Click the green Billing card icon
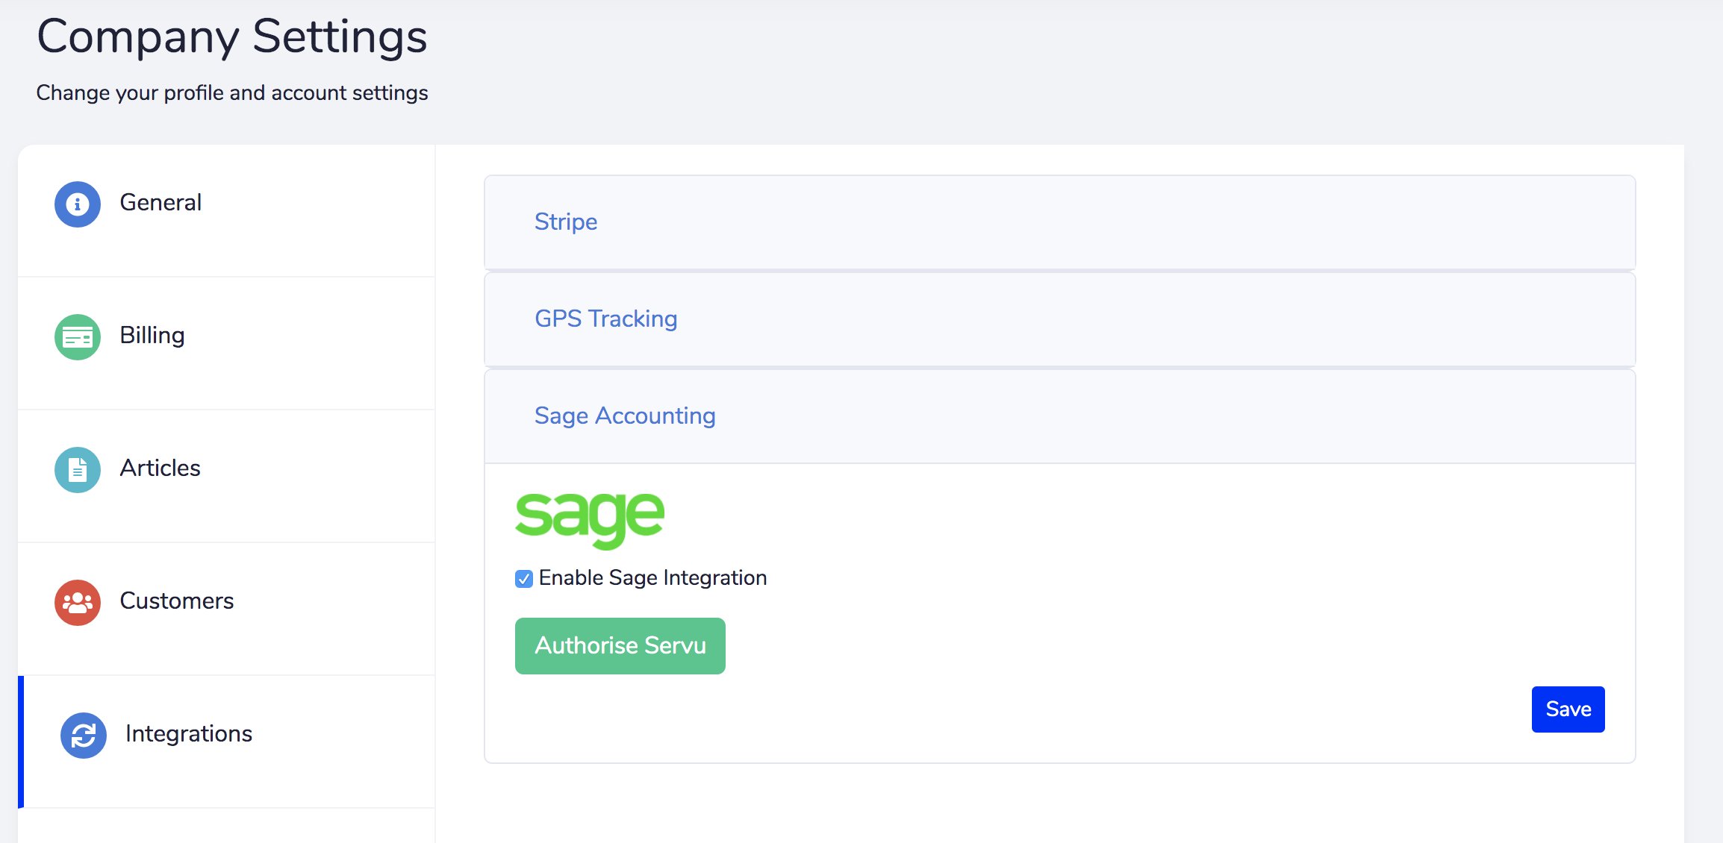 (x=78, y=336)
